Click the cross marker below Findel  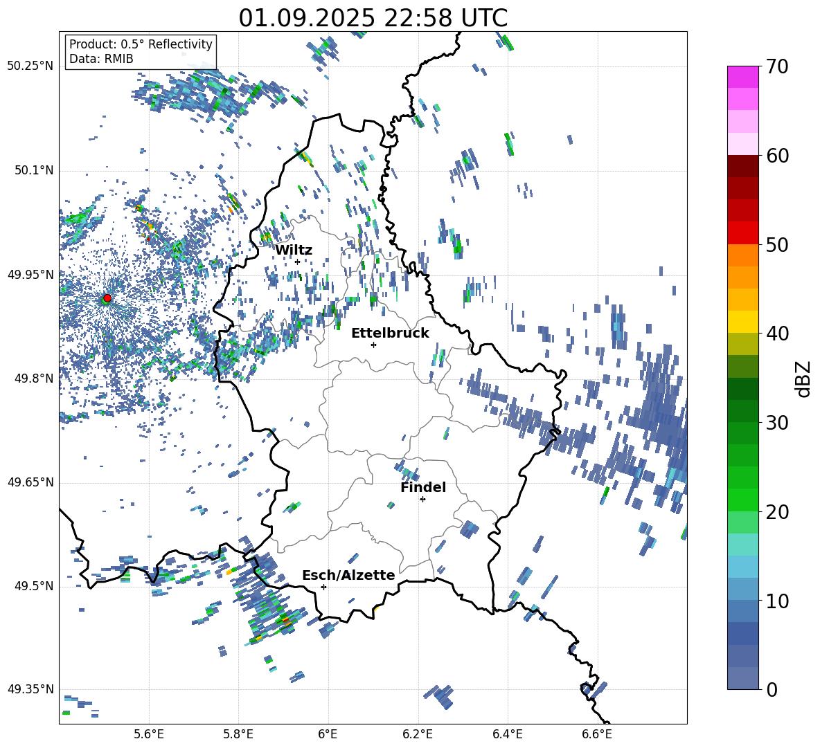click(x=422, y=500)
